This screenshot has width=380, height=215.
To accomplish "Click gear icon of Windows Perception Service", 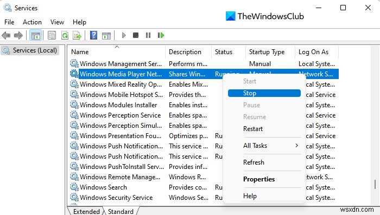I will pos(74,115).
